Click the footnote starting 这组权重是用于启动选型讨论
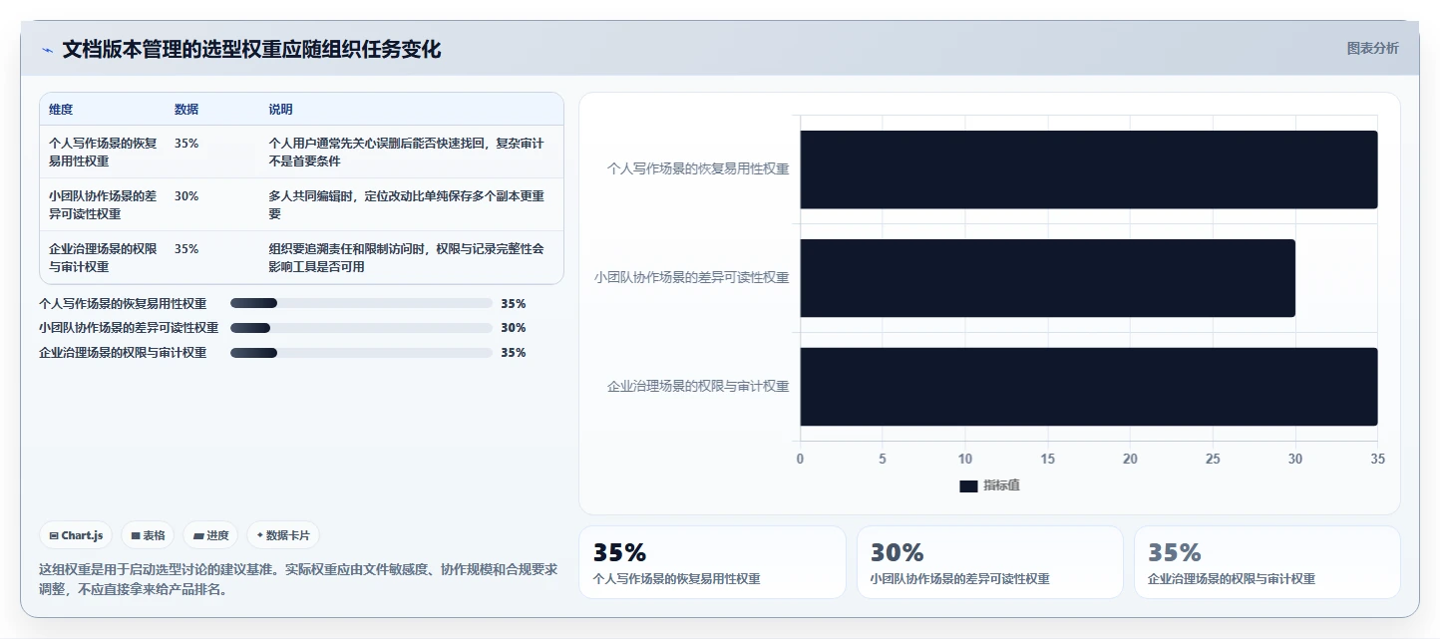Image resolution: width=1440 pixels, height=639 pixels. (x=299, y=579)
